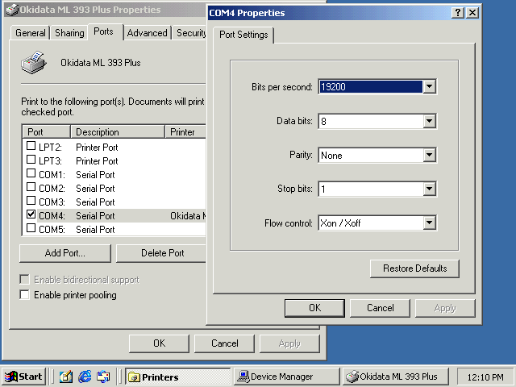Open the Flow control dropdown
This screenshot has height=387, width=516.
[x=429, y=223]
